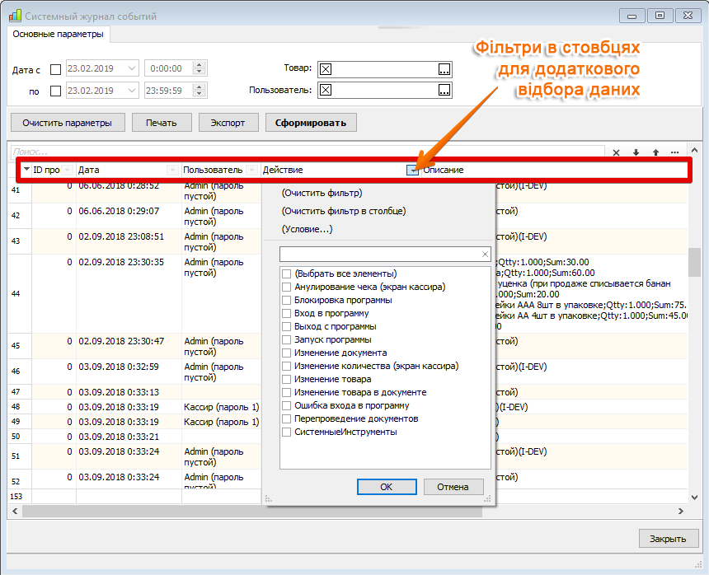Clear the Пользователь field with X icon
This screenshot has height=575, width=709.
tap(326, 90)
